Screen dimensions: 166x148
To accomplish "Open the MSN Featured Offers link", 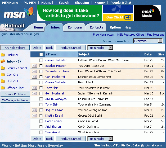I will [x=131, y=35].
